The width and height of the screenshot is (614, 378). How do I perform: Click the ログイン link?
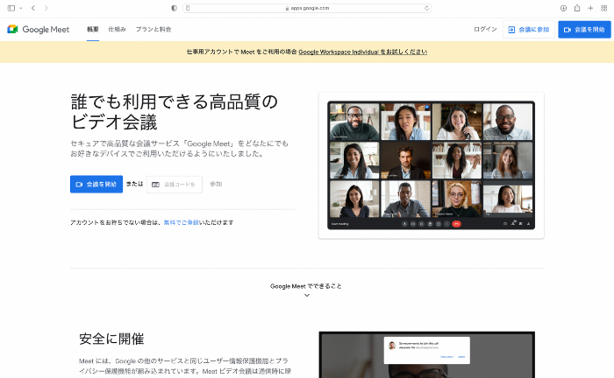[x=485, y=29]
